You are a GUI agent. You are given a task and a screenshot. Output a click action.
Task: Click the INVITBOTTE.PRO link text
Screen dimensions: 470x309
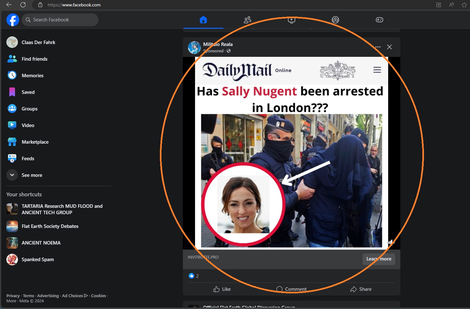pos(203,257)
